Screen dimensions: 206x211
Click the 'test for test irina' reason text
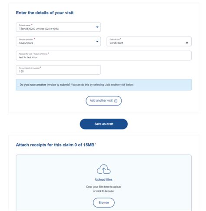click(x=28, y=57)
